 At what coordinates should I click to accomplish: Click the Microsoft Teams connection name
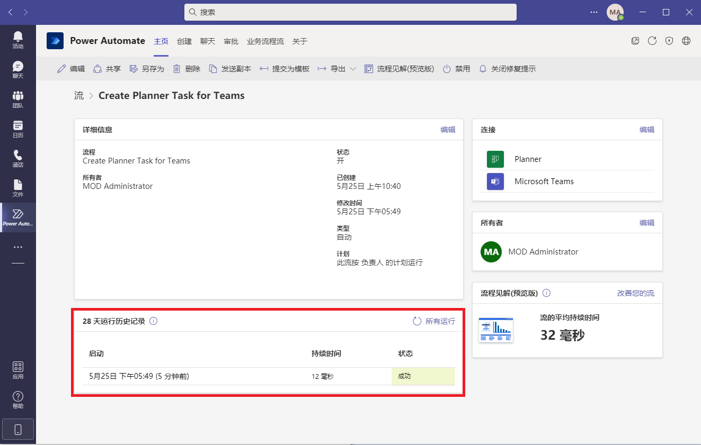click(544, 181)
